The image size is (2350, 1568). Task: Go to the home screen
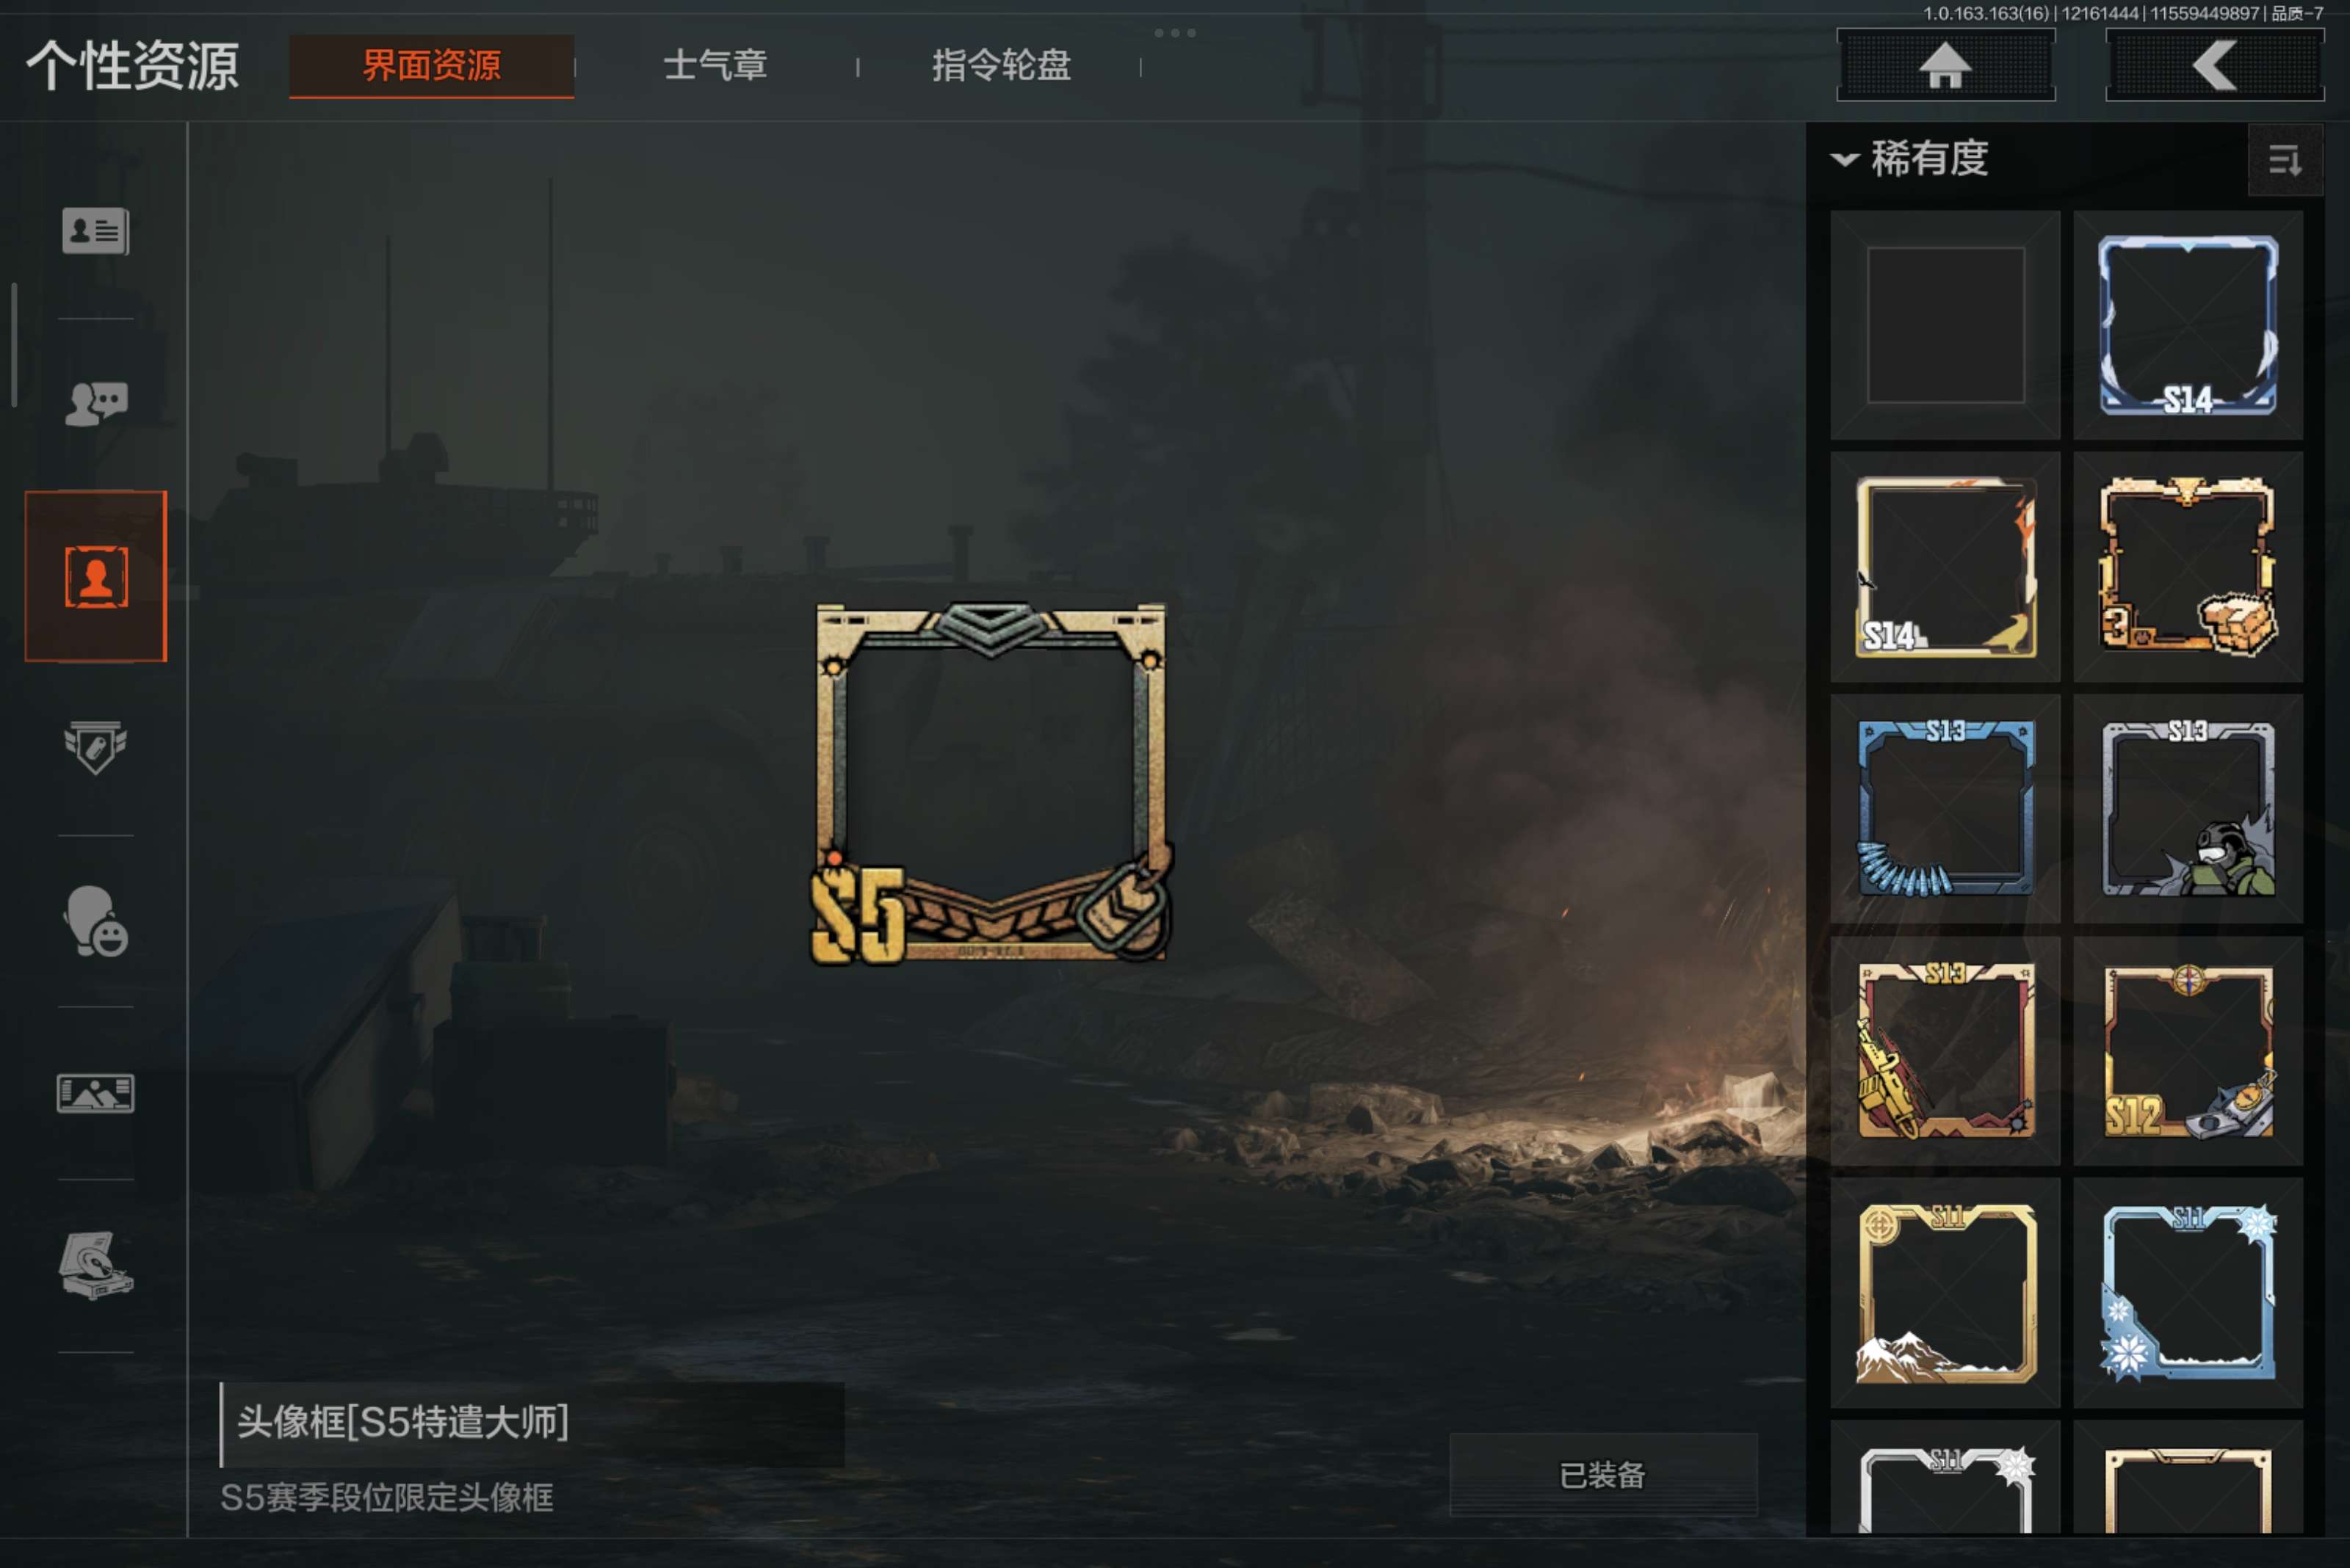pyautogui.click(x=1946, y=66)
